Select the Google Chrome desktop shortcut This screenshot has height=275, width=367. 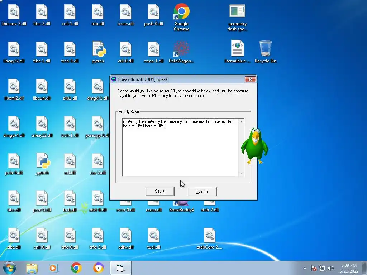point(181,17)
